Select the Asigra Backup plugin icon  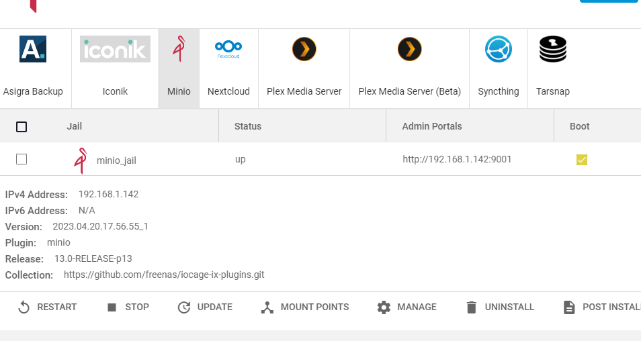33,49
